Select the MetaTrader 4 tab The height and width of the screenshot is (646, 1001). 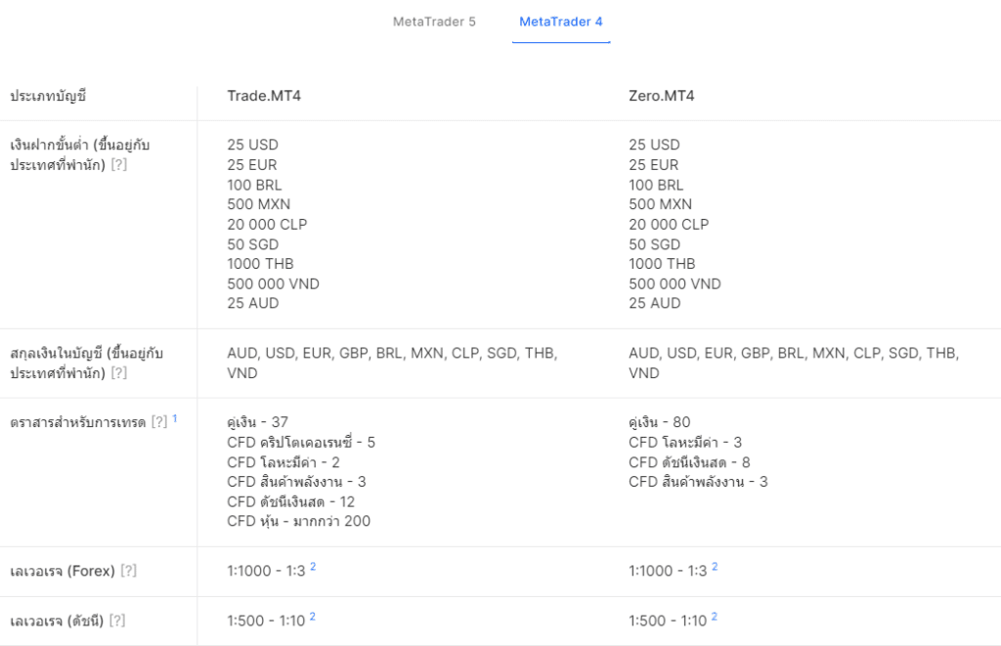[560, 22]
